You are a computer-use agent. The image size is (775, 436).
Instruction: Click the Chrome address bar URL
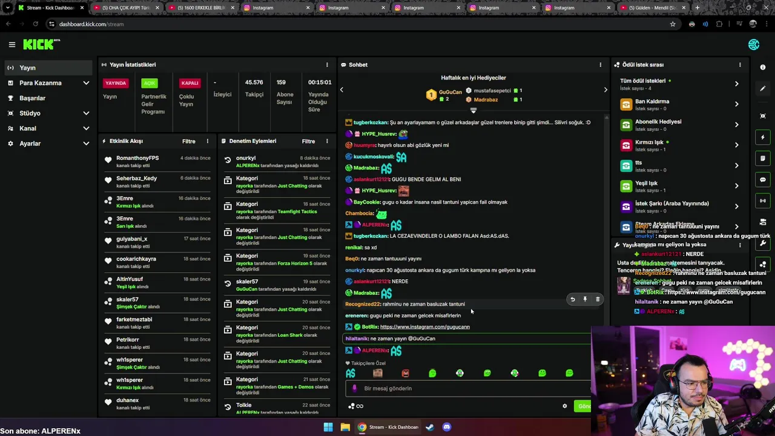coord(91,24)
